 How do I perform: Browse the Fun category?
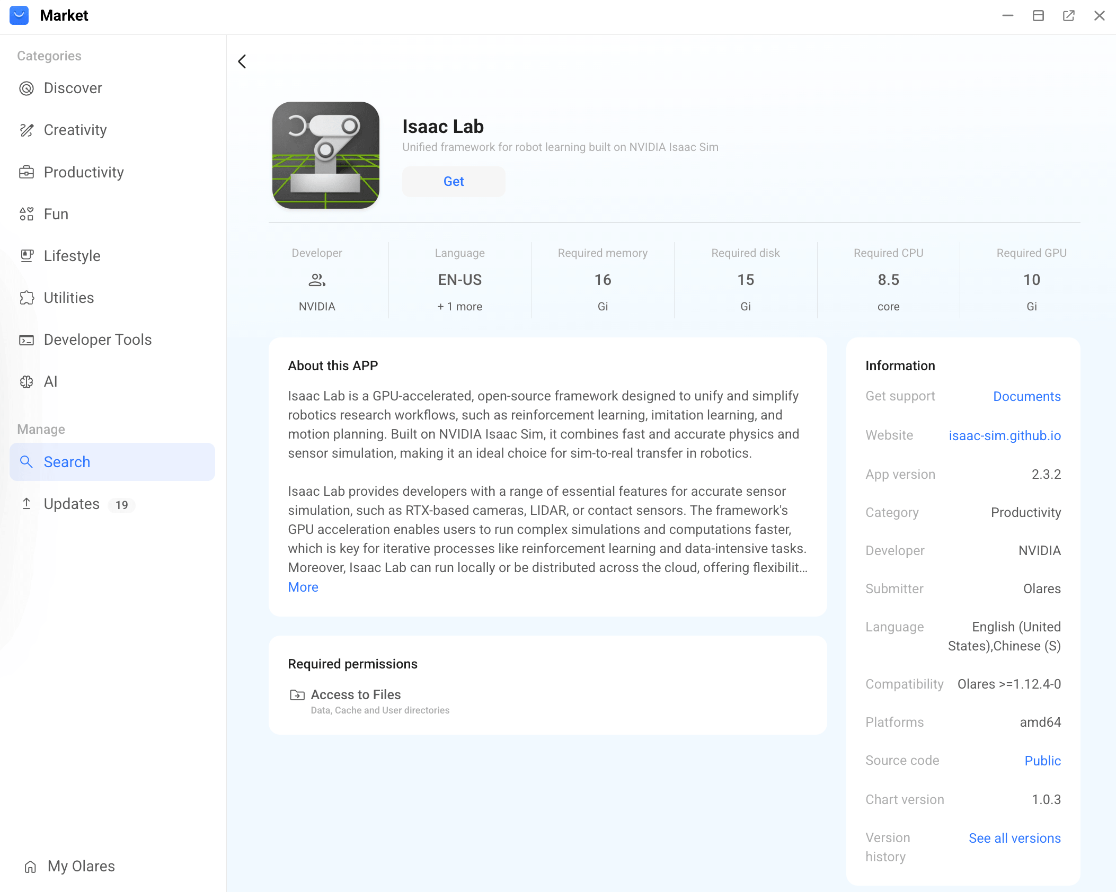[112, 214]
